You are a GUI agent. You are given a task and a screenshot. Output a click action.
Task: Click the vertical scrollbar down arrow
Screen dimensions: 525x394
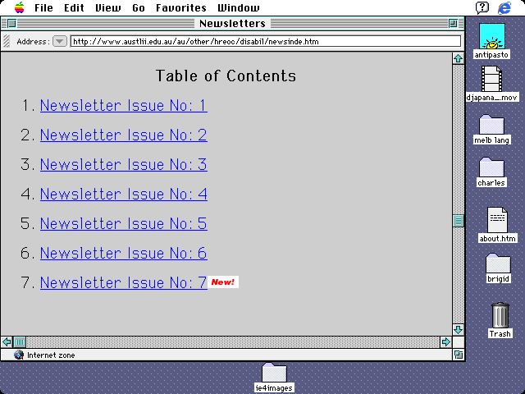pos(459,327)
